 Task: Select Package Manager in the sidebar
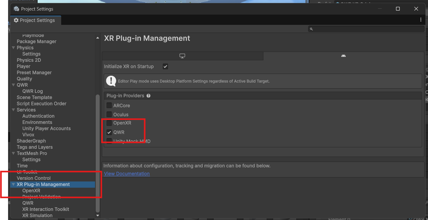click(x=37, y=41)
